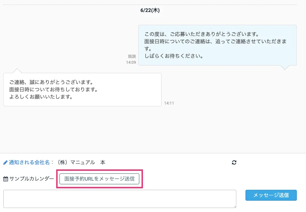Image resolution: width=306 pixels, height=212 pixels.
Task: Click the この度は、ご応募いただき line
Action: coord(202,34)
